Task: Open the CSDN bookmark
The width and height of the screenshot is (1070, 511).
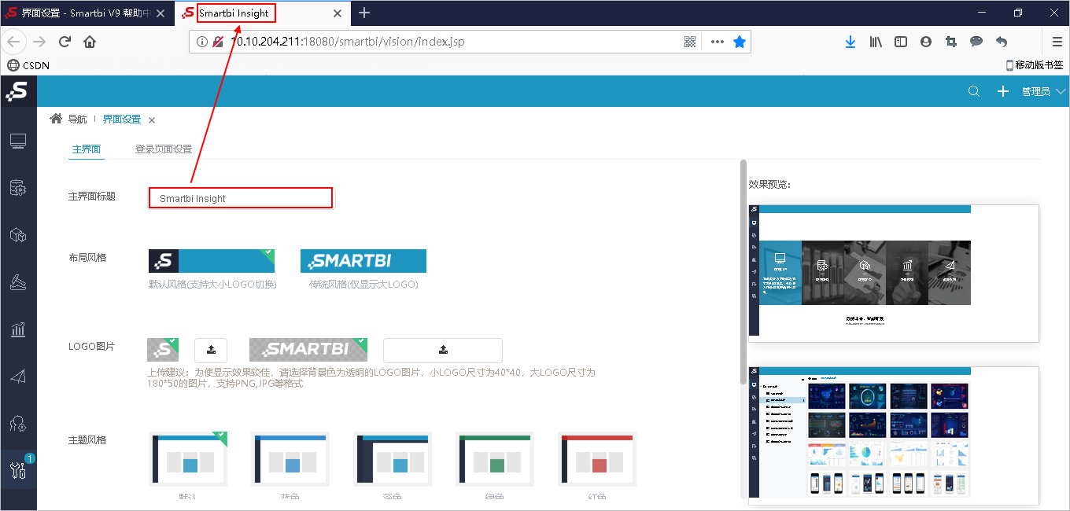Action: coord(28,65)
